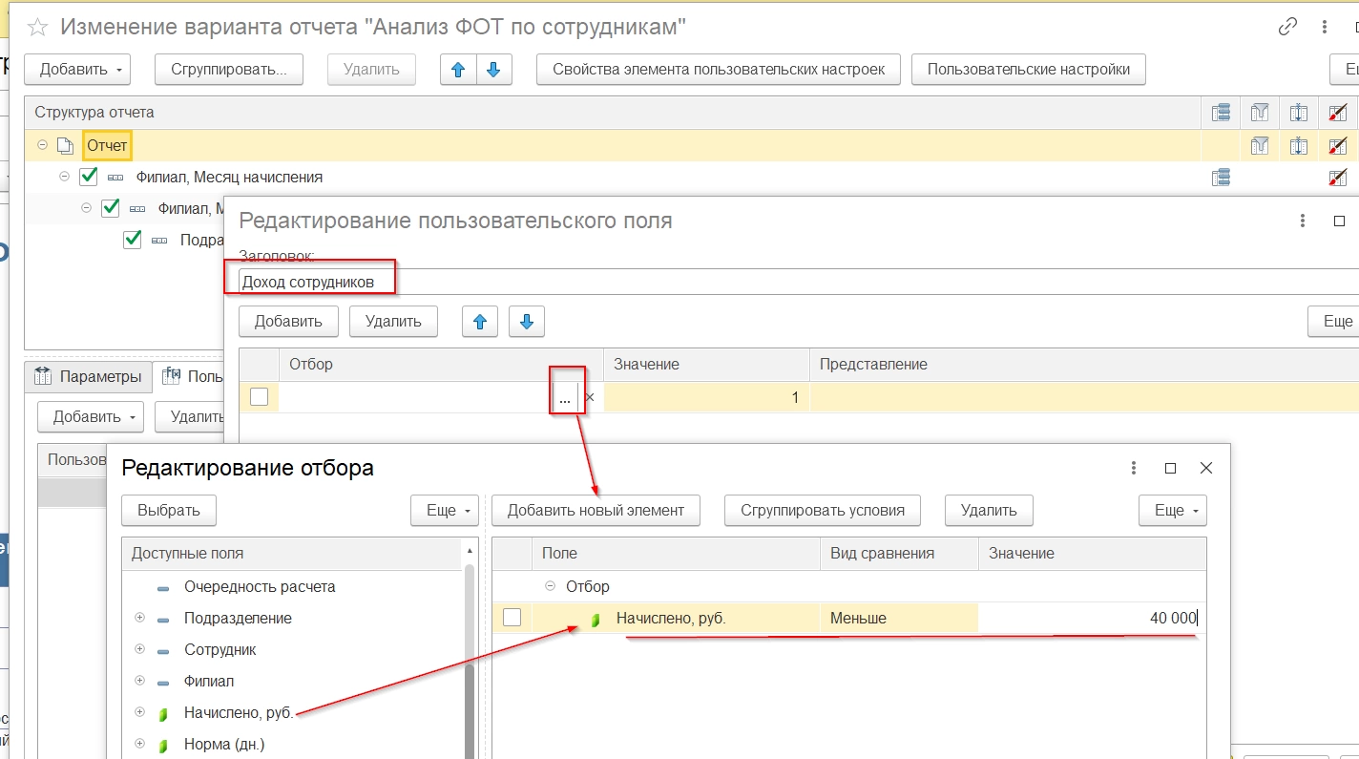The image size is (1359, 759).
Task: Move row up in custom field dialog
Action: [x=480, y=322]
